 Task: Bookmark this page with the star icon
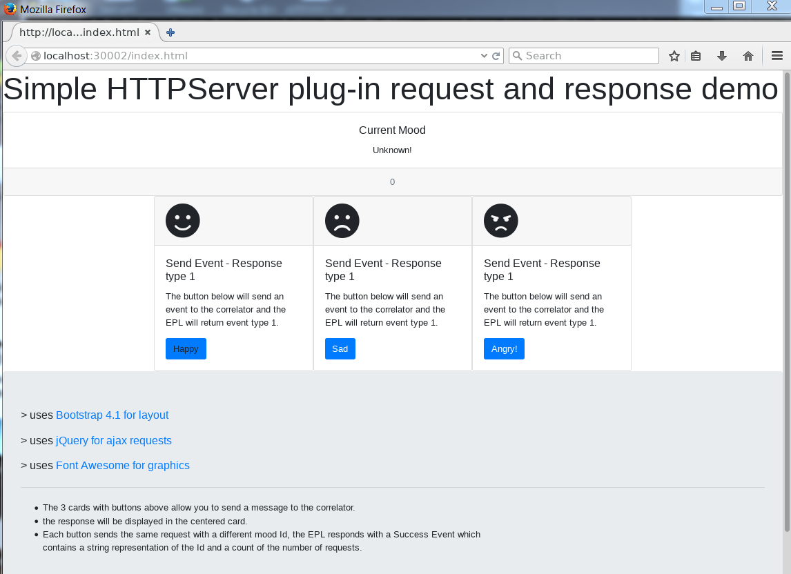click(674, 56)
